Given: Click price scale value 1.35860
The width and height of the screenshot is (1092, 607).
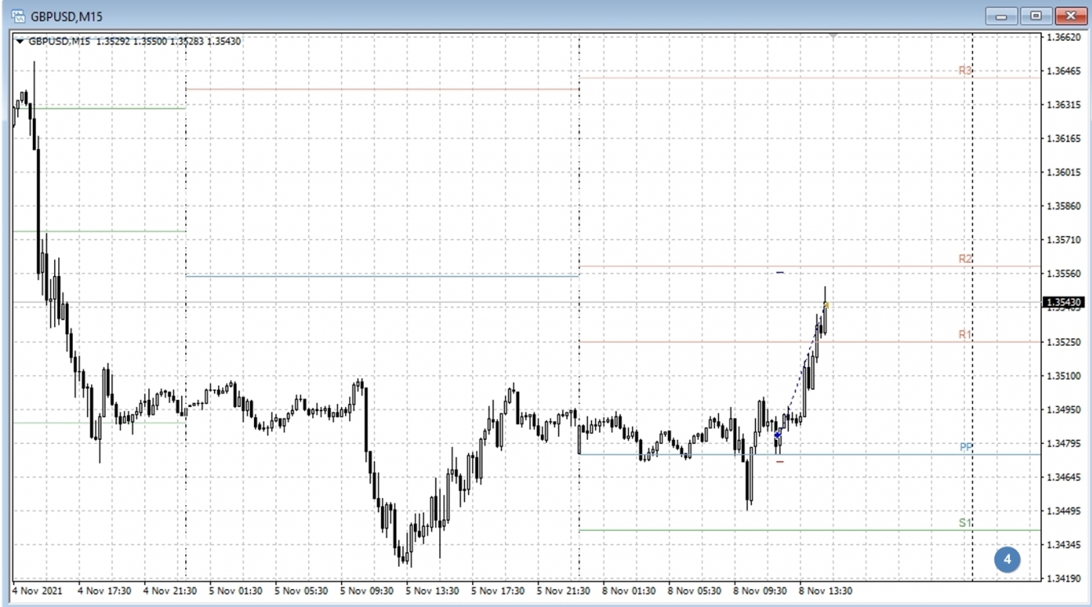Looking at the screenshot, I should [1065, 206].
